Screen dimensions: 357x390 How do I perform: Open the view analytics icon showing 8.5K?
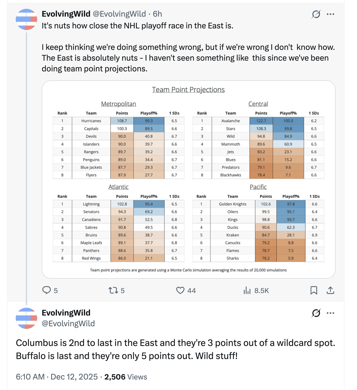(x=247, y=290)
